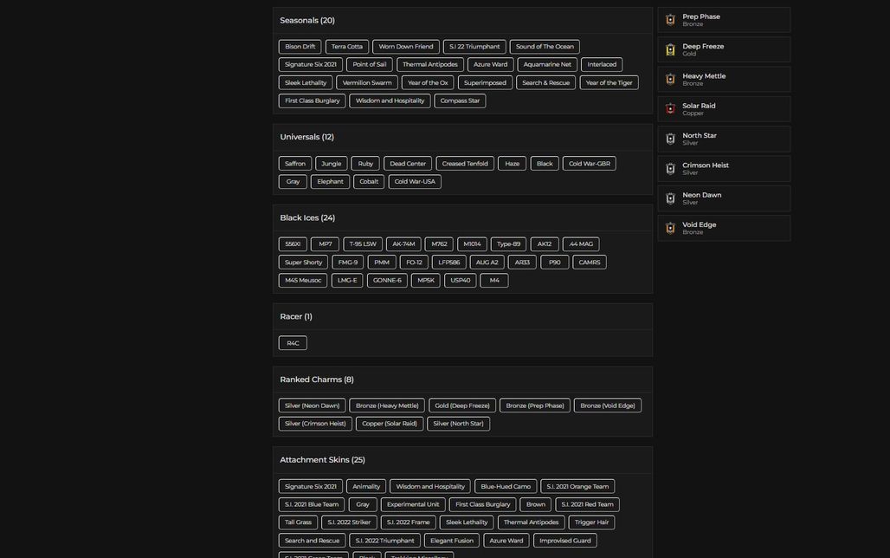This screenshot has width=890, height=558.
Task: Pick the .44 MAG Black Ice
Action: (x=581, y=244)
